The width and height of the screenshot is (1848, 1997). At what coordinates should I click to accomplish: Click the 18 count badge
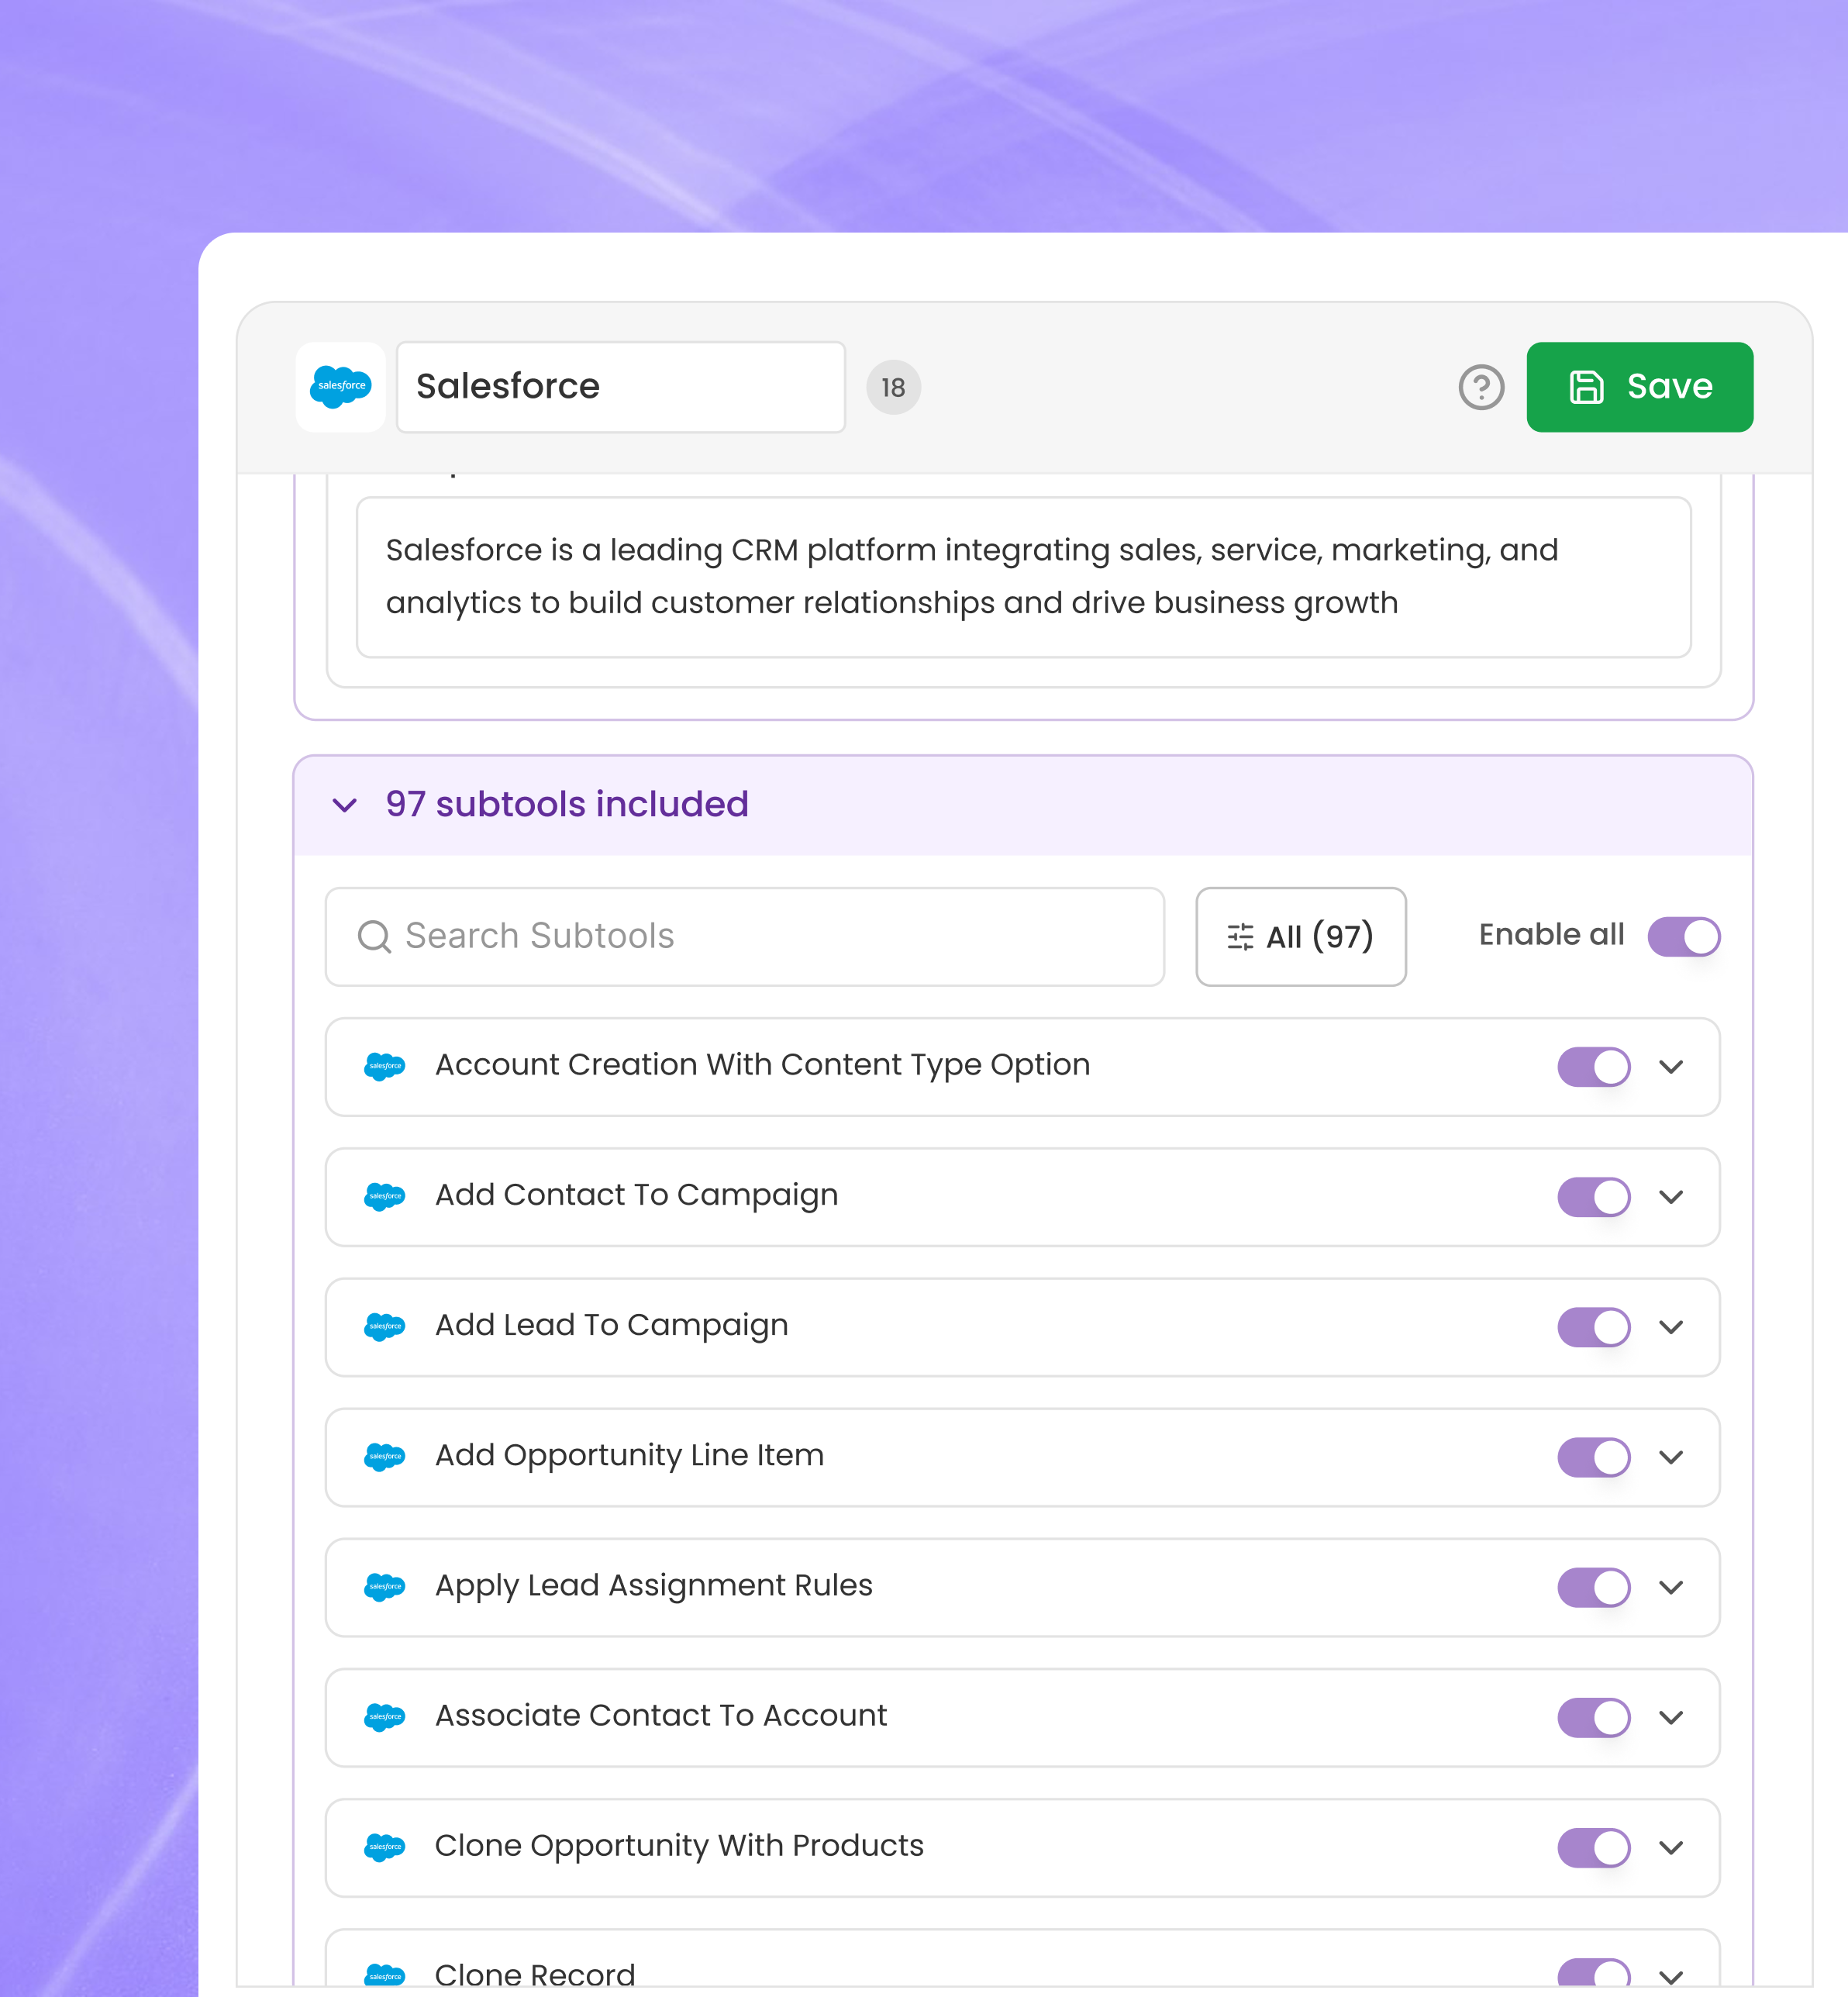tap(893, 387)
